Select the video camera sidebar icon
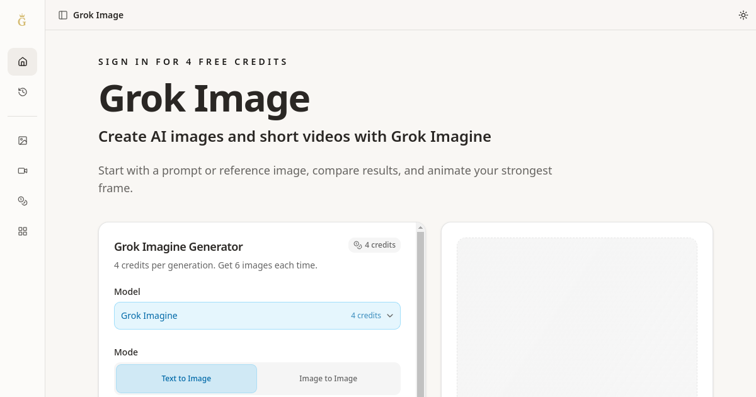This screenshot has width=756, height=397. (x=23, y=171)
